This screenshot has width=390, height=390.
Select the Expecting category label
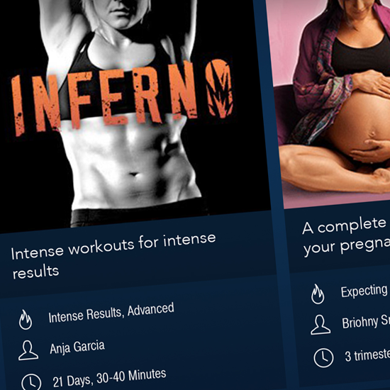(364, 291)
